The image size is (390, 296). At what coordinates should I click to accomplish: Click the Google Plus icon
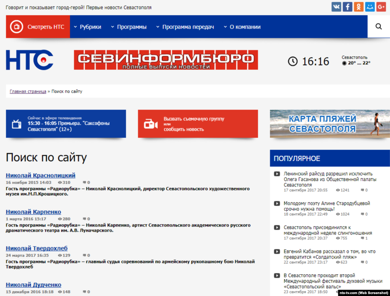(381, 7)
